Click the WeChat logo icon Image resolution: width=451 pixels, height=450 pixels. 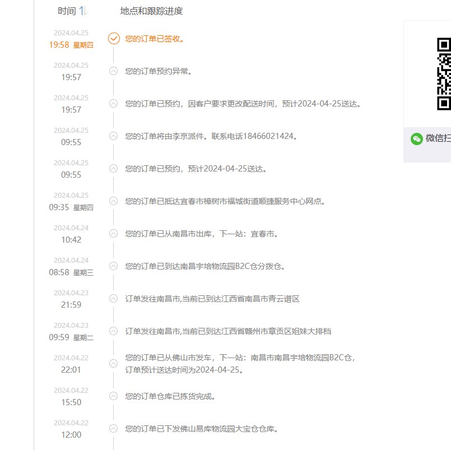(x=416, y=139)
